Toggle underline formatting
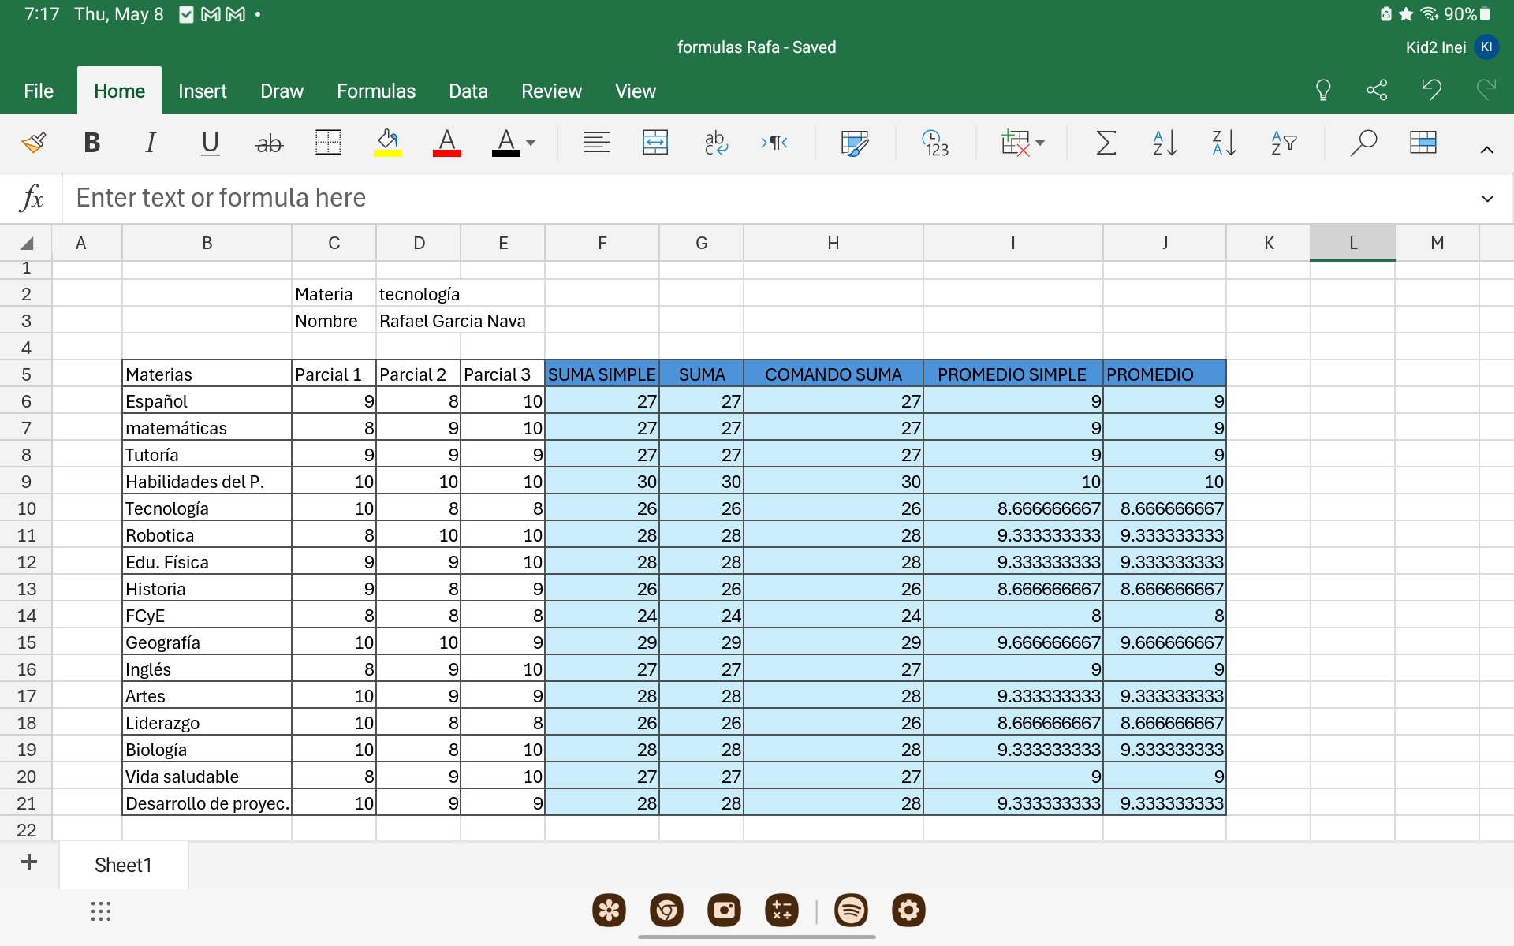The height and width of the screenshot is (946, 1514). coord(210,143)
